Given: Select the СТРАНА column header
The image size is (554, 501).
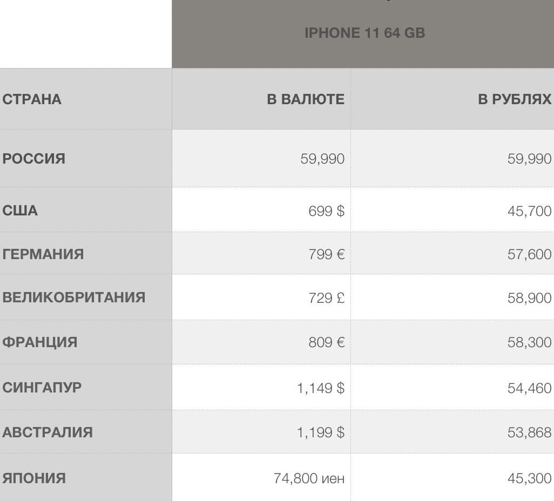Looking at the screenshot, I should click(x=32, y=99).
